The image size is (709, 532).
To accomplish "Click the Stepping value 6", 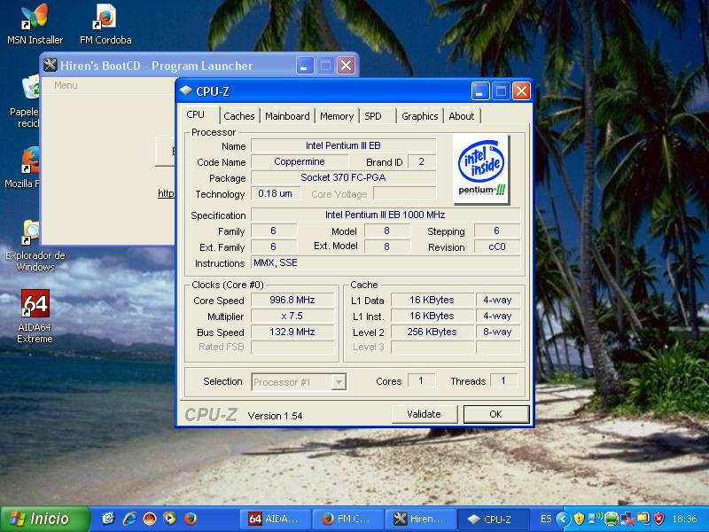I will (x=497, y=231).
